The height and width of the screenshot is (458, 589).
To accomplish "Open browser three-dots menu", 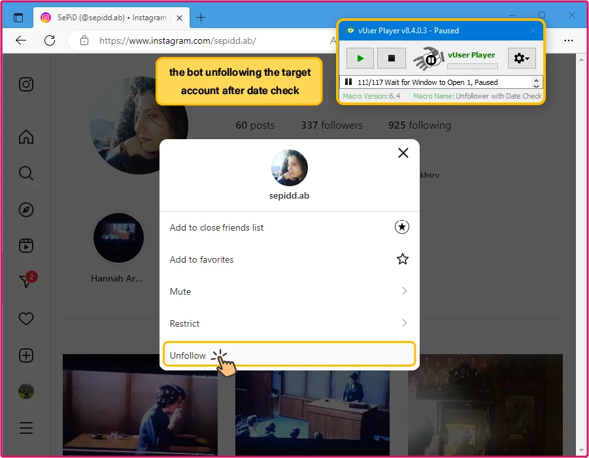I will coord(568,40).
